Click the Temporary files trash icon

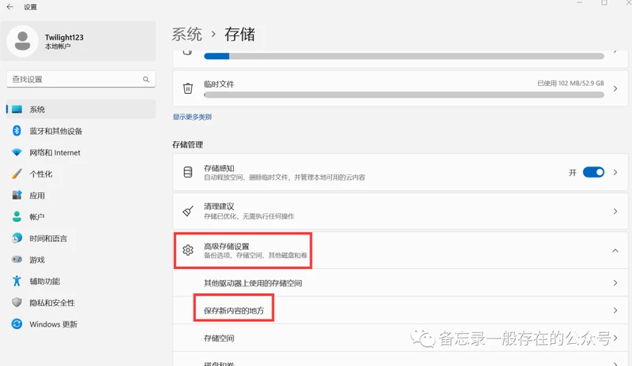pyautogui.click(x=188, y=88)
